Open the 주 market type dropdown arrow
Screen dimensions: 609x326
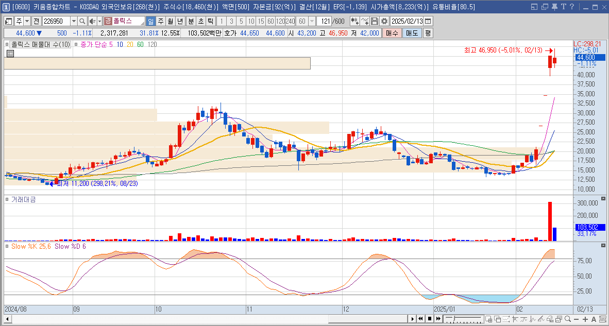(x=27, y=21)
